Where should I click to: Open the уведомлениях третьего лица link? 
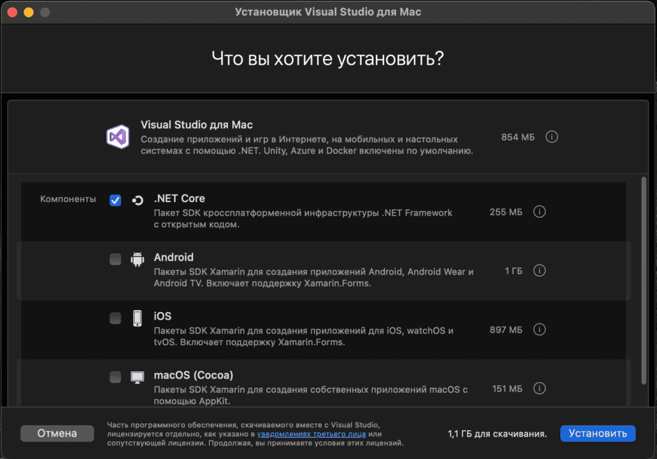point(311,434)
